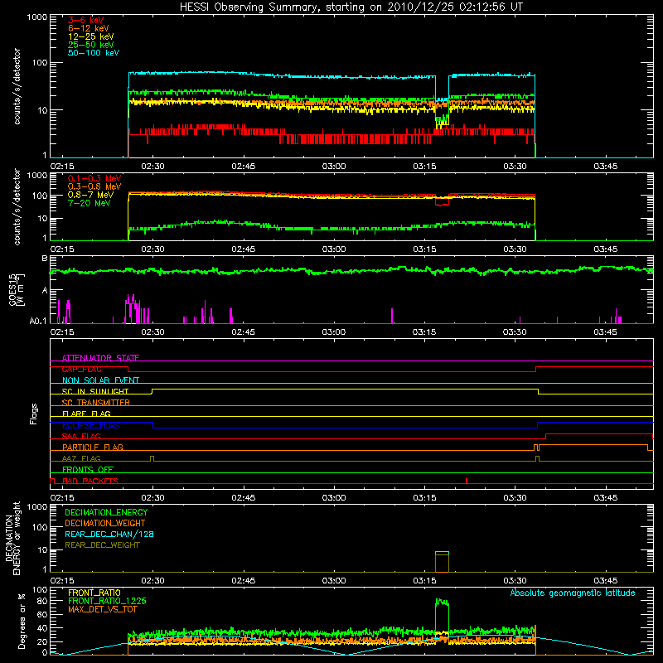The width and height of the screenshot is (663, 663).
Task: Select the FRONTS_OFF flag label
Action: click(x=88, y=469)
